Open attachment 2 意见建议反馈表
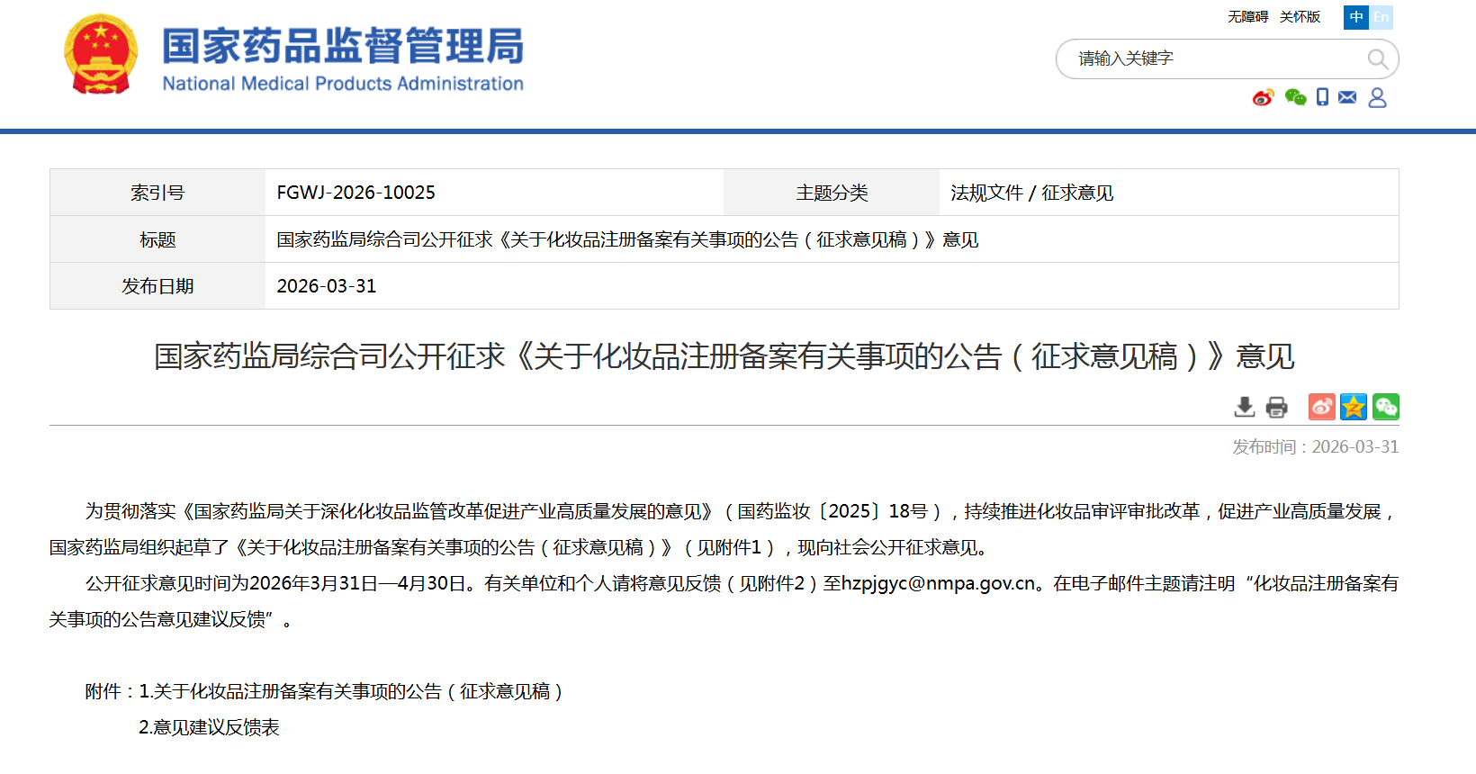The image size is (1476, 774). [x=209, y=727]
